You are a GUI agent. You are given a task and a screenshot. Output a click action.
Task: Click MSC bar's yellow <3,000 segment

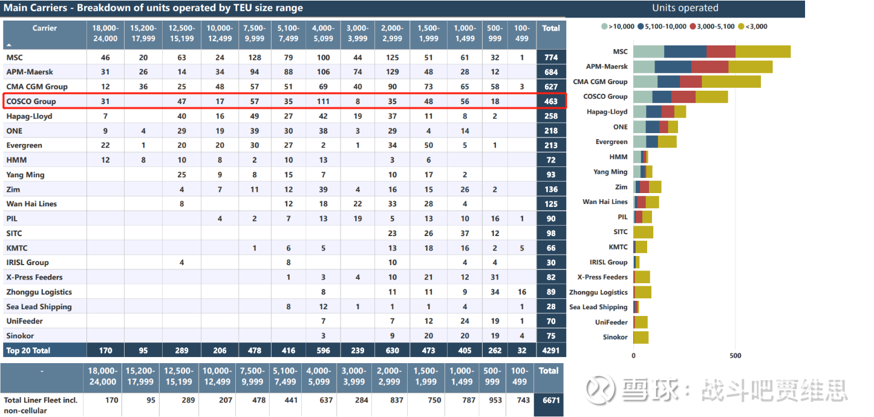763,51
